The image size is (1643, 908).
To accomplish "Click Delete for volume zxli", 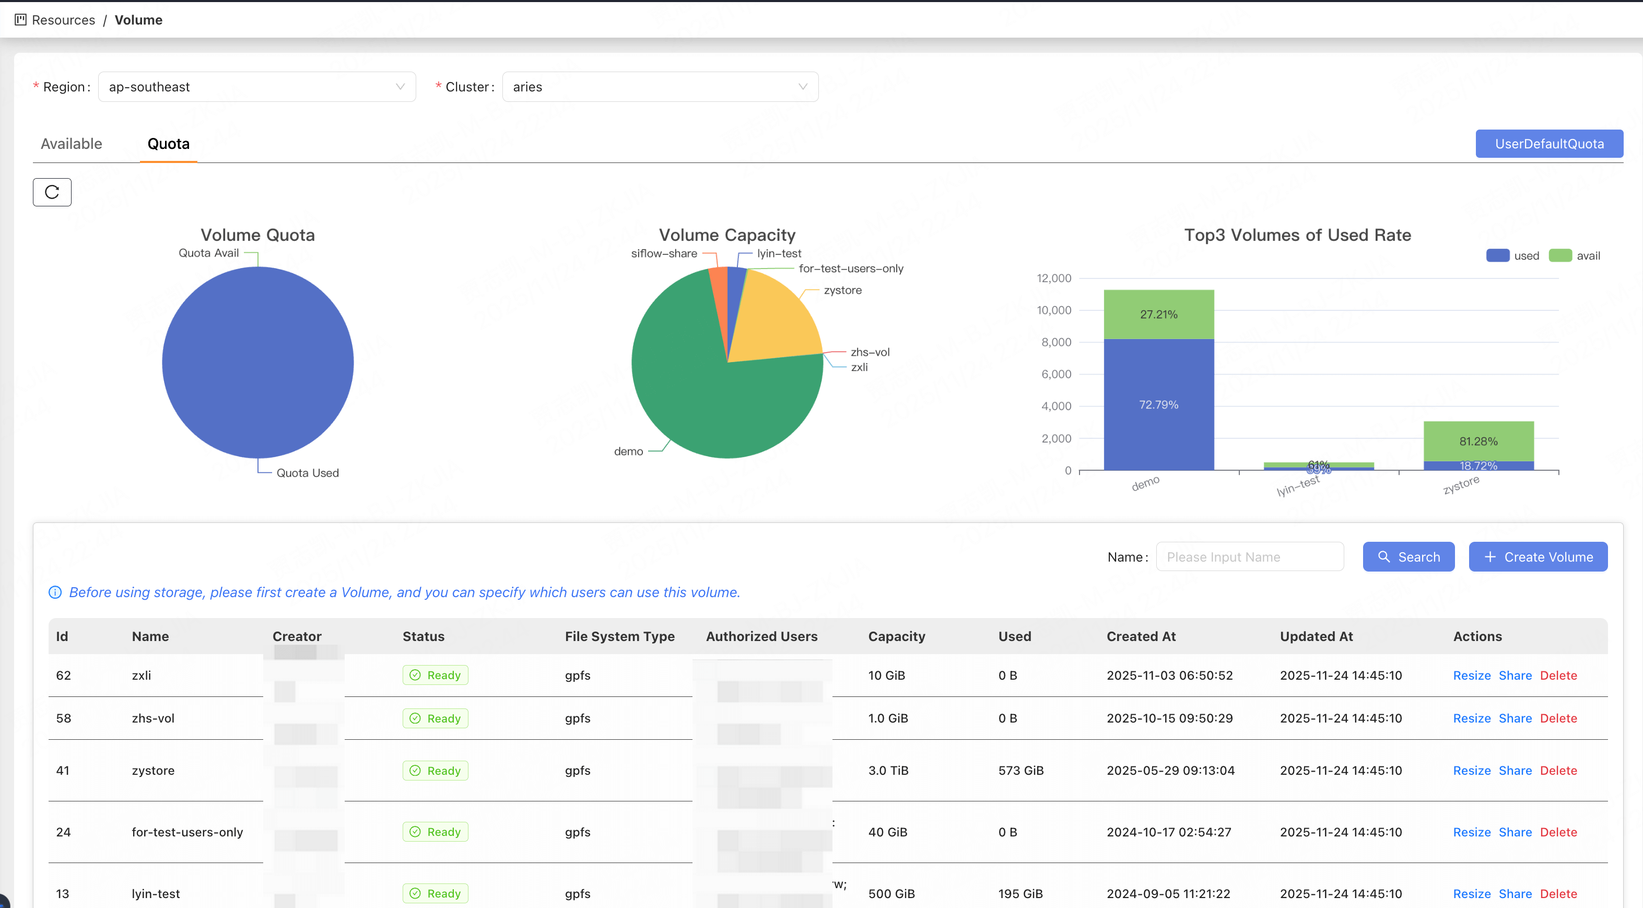I will [x=1558, y=675].
